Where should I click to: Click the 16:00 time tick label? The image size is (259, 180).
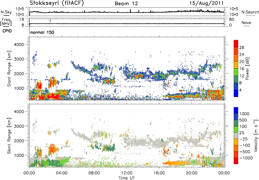(x=159, y=173)
